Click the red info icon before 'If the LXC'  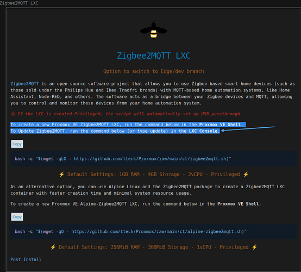tap(13, 114)
